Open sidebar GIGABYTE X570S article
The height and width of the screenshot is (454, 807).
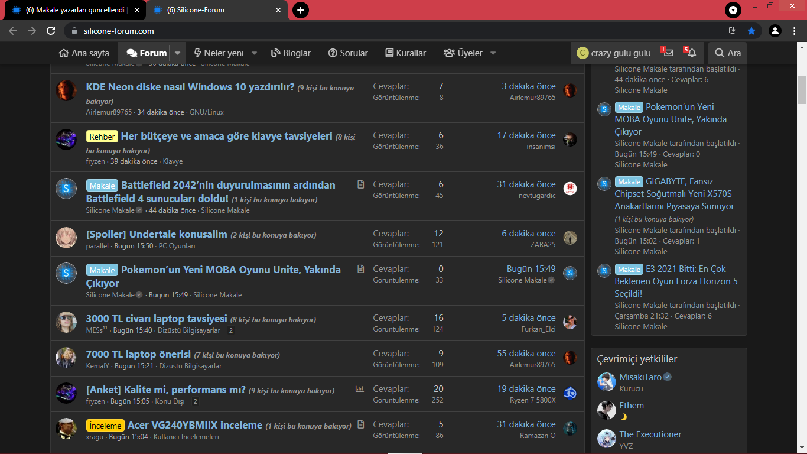click(674, 194)
